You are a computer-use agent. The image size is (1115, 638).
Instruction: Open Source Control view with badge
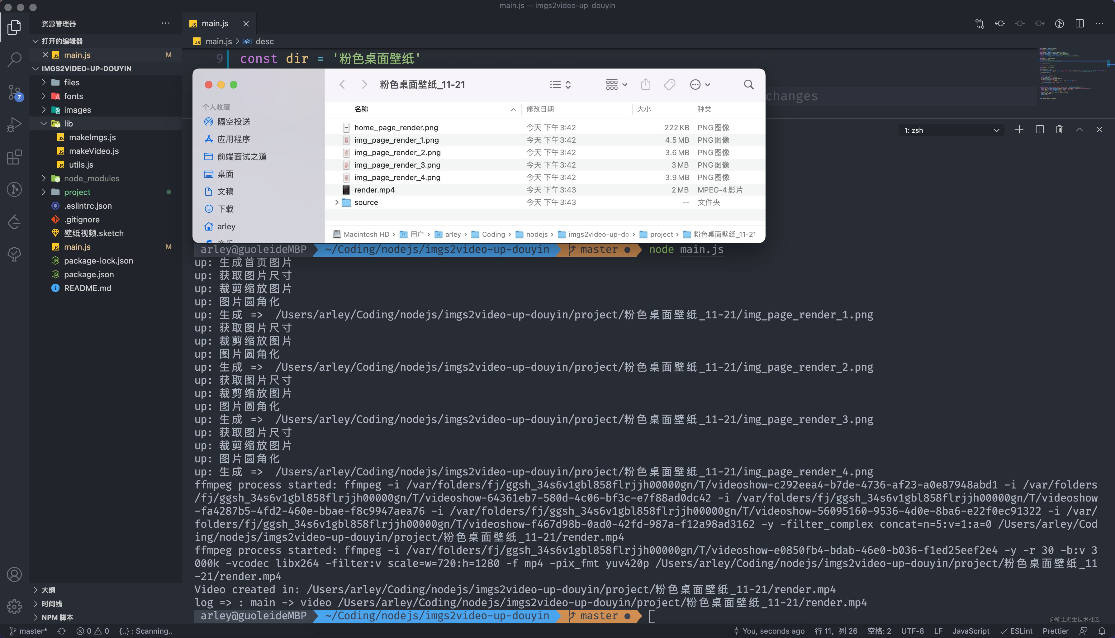(x=14, y=92)
